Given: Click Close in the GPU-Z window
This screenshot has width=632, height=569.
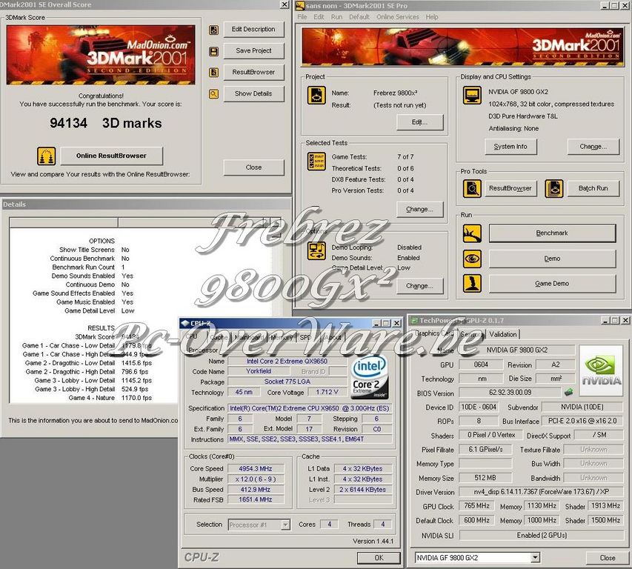Looking at the screenshot, I should (607, 558).
